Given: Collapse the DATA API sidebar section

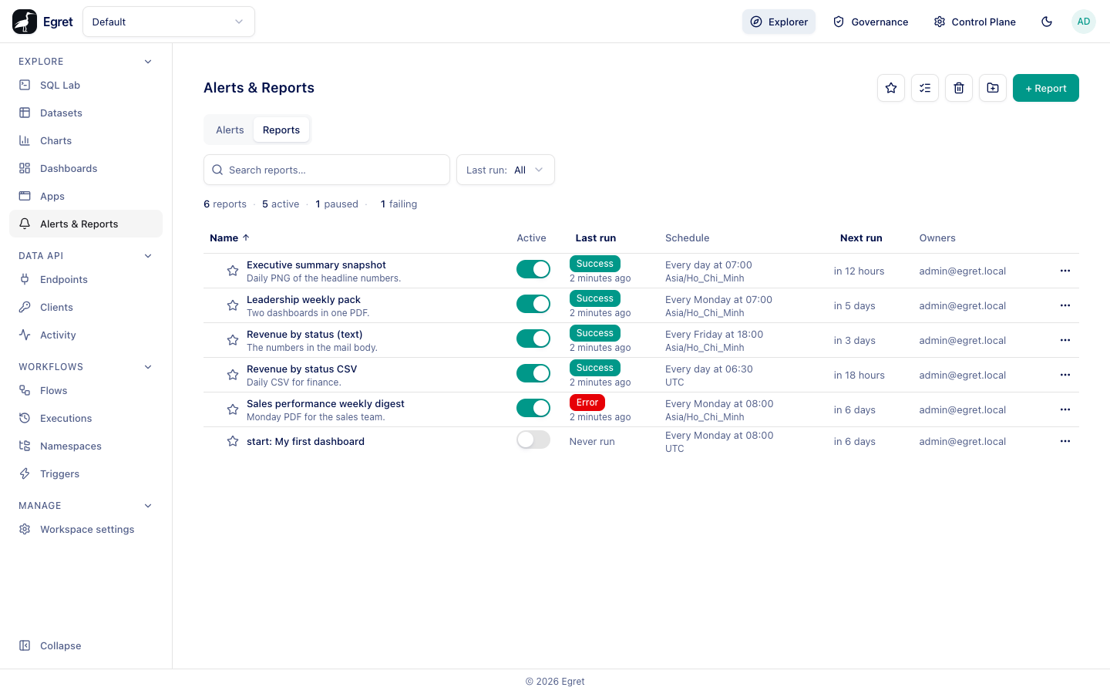Looking at the screenshot, I should coord(148,256).
